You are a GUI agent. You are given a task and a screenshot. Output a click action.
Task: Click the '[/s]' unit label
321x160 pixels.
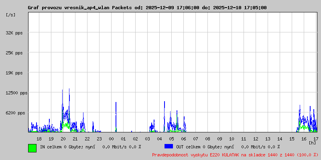tap(11, 15)
